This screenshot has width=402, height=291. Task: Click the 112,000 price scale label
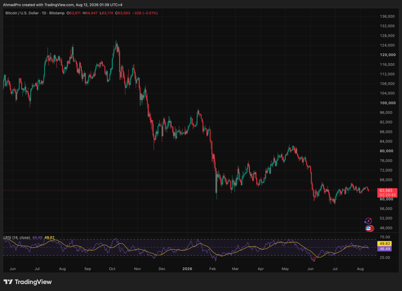(387, 74)
